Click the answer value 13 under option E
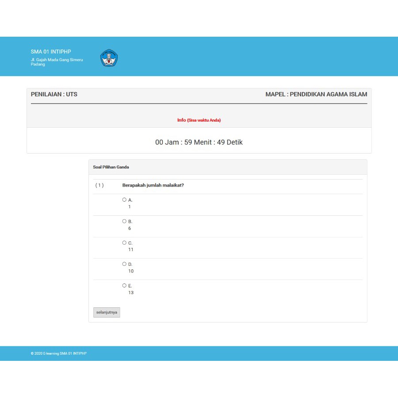The height and width of the screenshot is (398, 398). click(130, 292)
